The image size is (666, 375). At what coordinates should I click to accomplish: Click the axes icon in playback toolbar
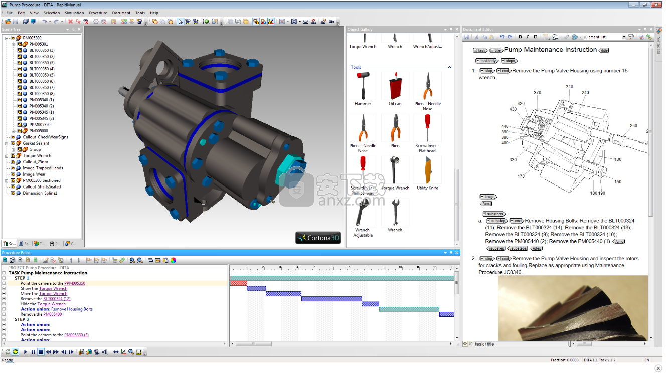pyautogui.click(x=123, y=352)
